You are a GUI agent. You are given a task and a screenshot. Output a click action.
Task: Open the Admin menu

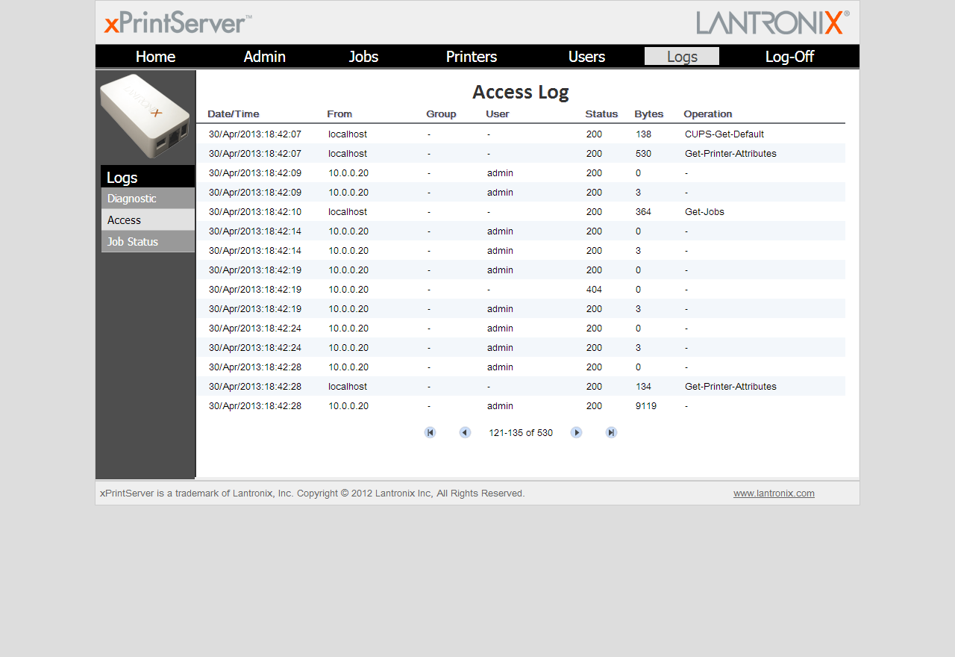coord(265,57)
